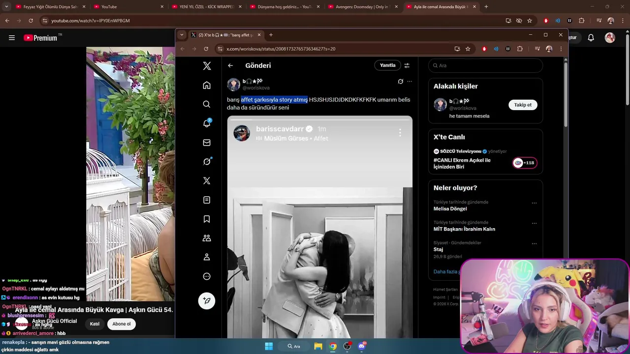Open File Explorer from the taskbar
The width and height of the screenshot is (630, 354).
(318, 346)
